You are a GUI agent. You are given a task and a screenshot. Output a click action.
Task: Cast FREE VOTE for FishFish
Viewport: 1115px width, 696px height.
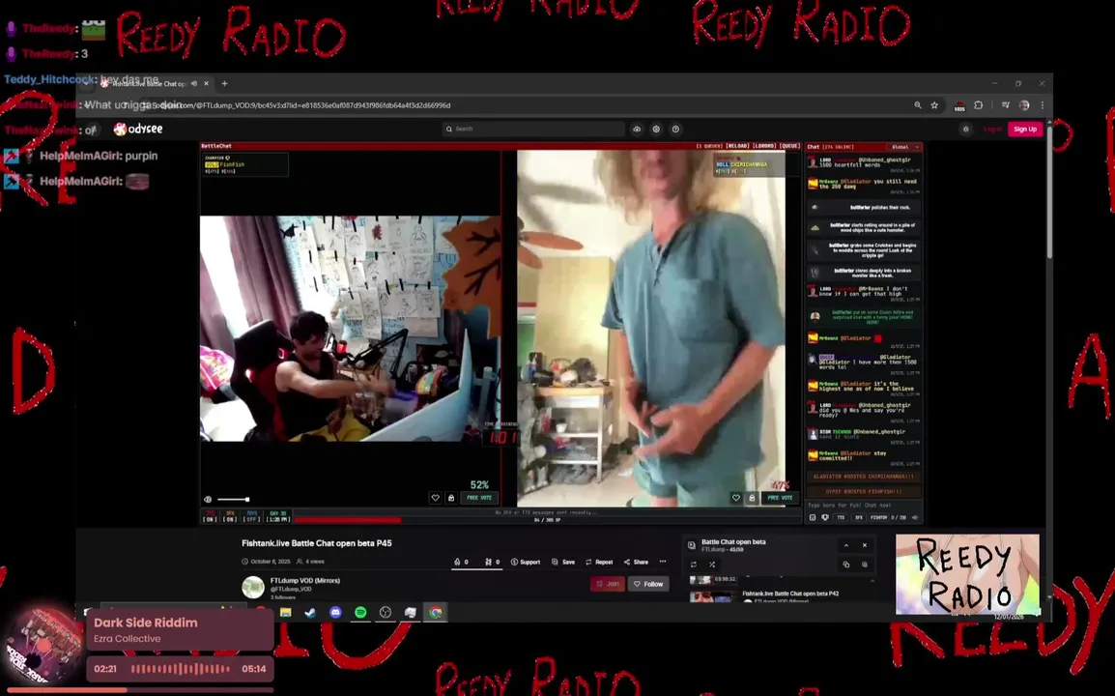(479, 498)
